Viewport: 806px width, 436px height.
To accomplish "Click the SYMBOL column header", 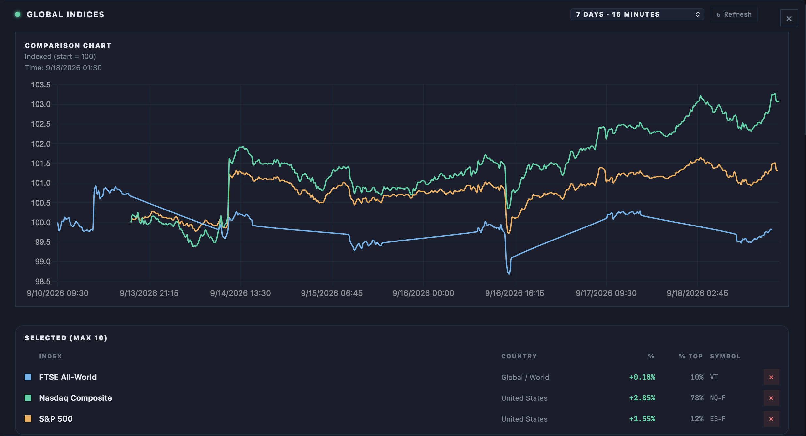I will click(725, 356).
